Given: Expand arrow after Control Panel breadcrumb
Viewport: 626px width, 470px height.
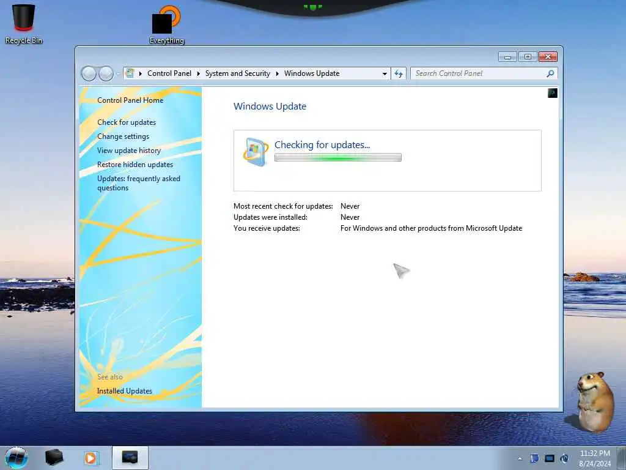Looking at the screenshot, I should click(199, 73).
